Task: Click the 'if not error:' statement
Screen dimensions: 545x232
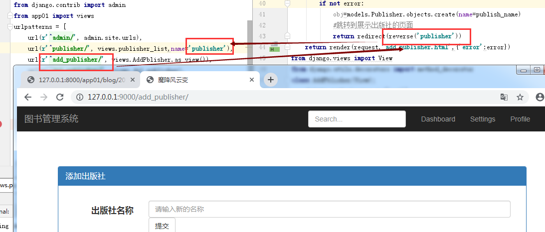Action: point(342,3)
